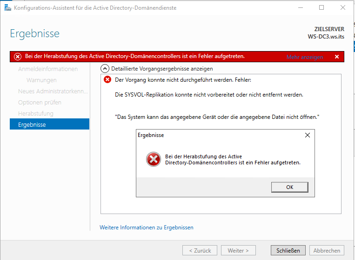Dismiss the red error banner with its X

click(x=337, y=57)
